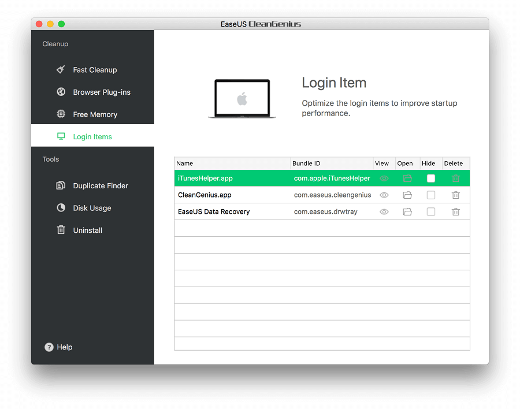Open folder location of CleanGenius.app
520x409 pixels.
pos(407,195)
